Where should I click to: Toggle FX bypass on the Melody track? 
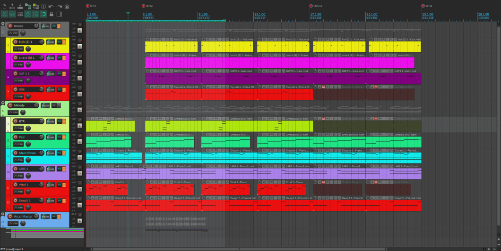click(x=59, y=105)
